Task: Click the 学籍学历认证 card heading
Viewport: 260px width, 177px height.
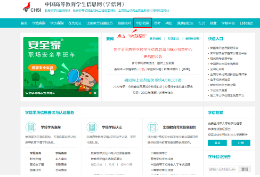Action: tap(112, 127)
